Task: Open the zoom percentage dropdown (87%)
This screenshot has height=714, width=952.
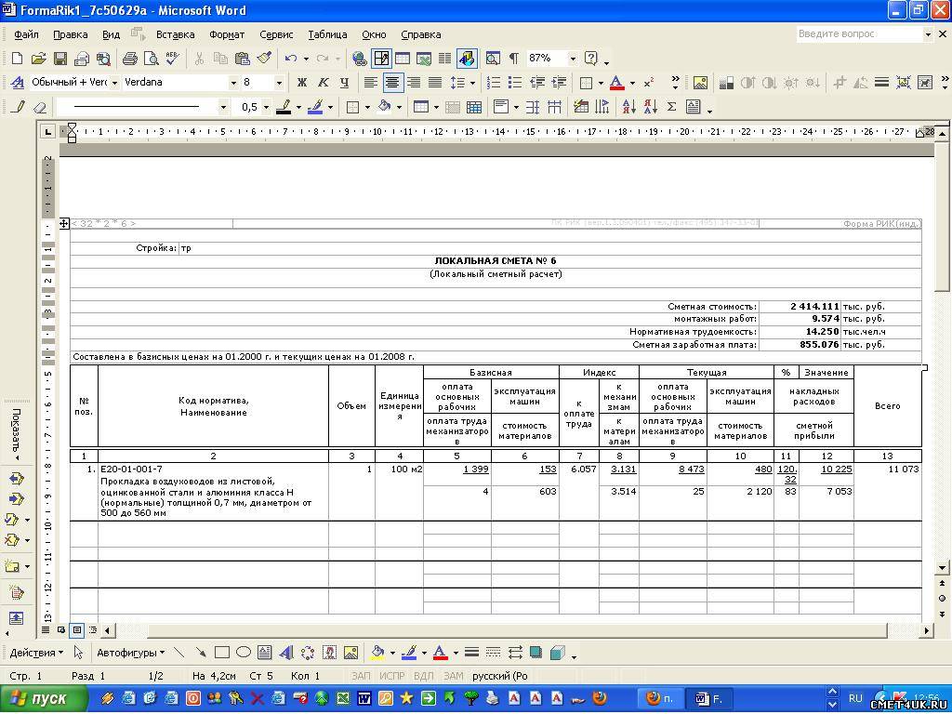Action: tap(572, 59)
